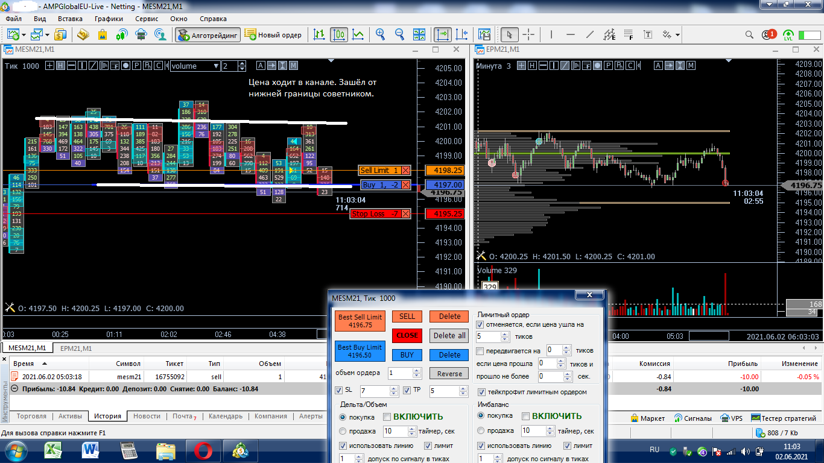This screenshot has width=824, height=463.
Task: Toggle TP checkbox in order panel
Action: [x=406, y=390]
